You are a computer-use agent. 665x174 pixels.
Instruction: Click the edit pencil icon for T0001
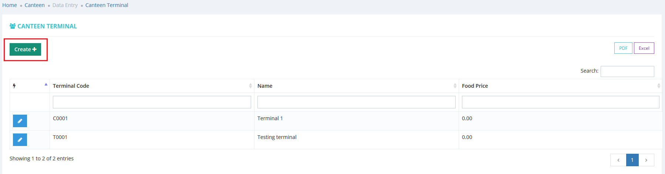click(x=20, y=140)
